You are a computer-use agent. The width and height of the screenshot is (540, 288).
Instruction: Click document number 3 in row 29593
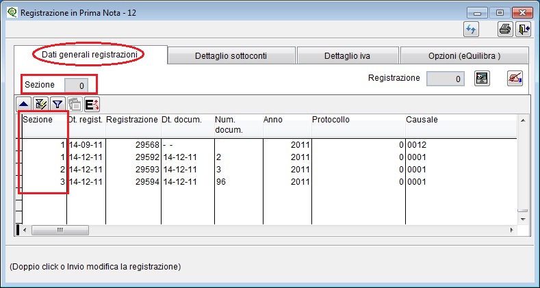[239, 170]
